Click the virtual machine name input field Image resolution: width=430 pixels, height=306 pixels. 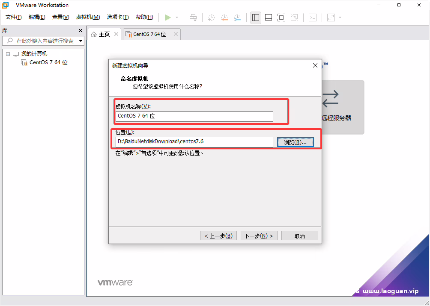tap(194, 116)
